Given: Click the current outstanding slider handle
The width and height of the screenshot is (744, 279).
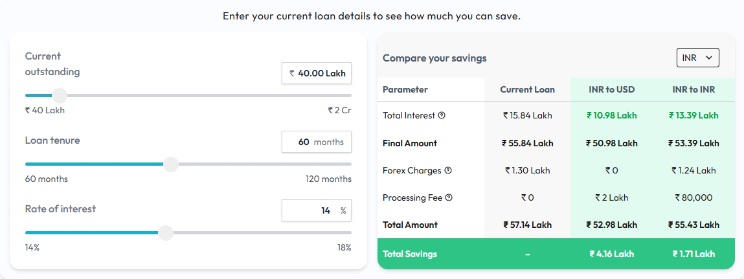Looking at the screenshot, I should 60,96.
